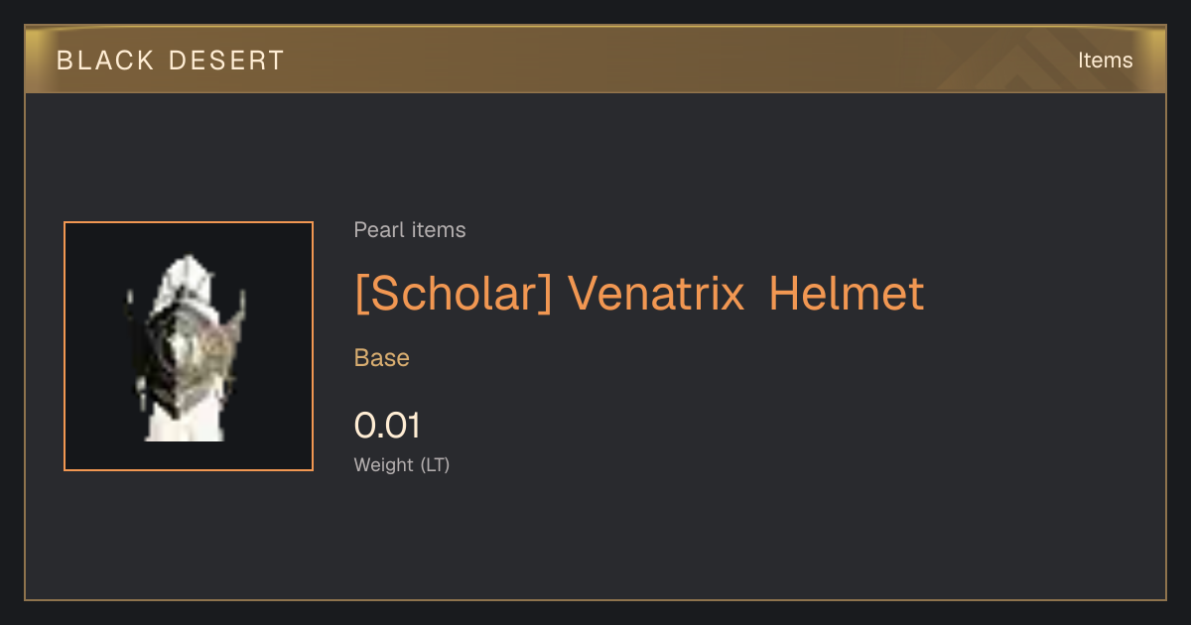Image resolution: width=1191 pixels, height=625 pixels.
Task: Click the Weight (LT) caption
Action: pyautogui.click(x=402, y=464)
